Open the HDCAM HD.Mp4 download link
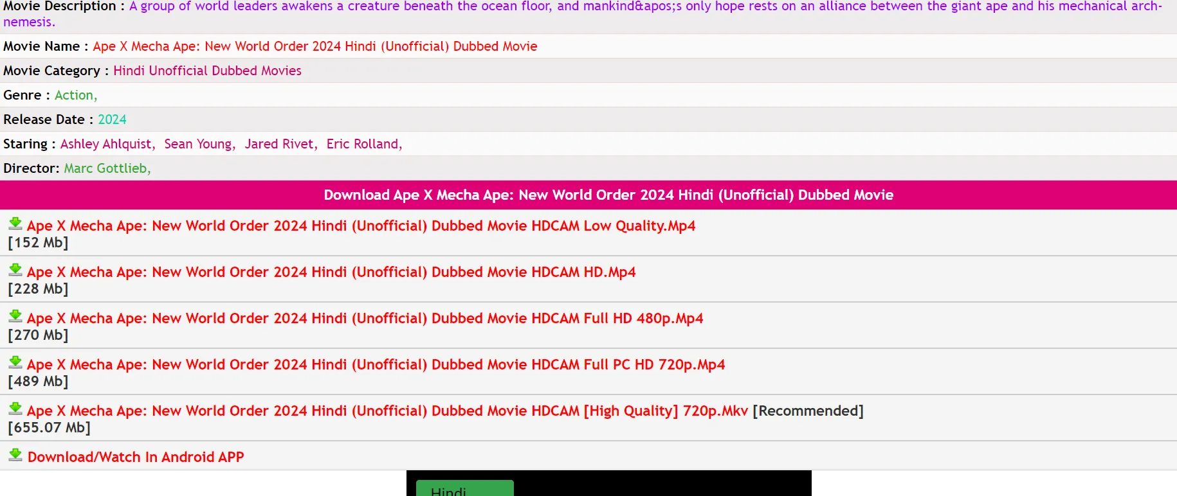This screenshot has height=496, width=1177. [331, 272]
